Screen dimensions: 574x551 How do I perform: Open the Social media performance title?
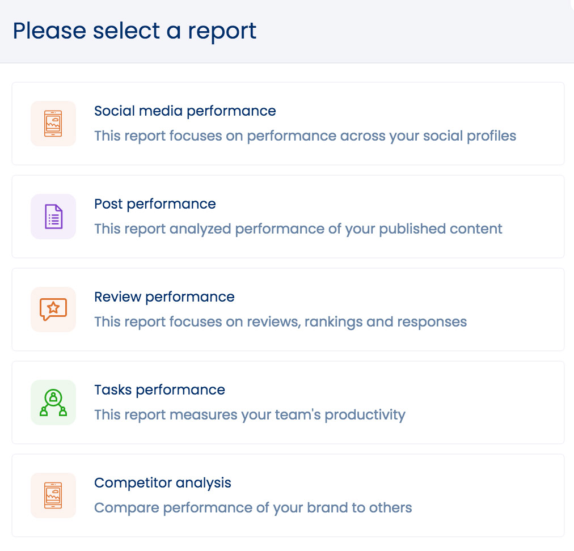tap(185, 111)
